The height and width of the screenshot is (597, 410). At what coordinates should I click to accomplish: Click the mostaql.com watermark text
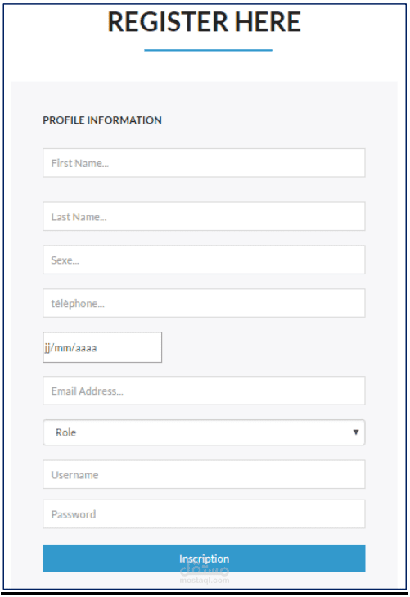pyautogui.click(x=205, y=581)
